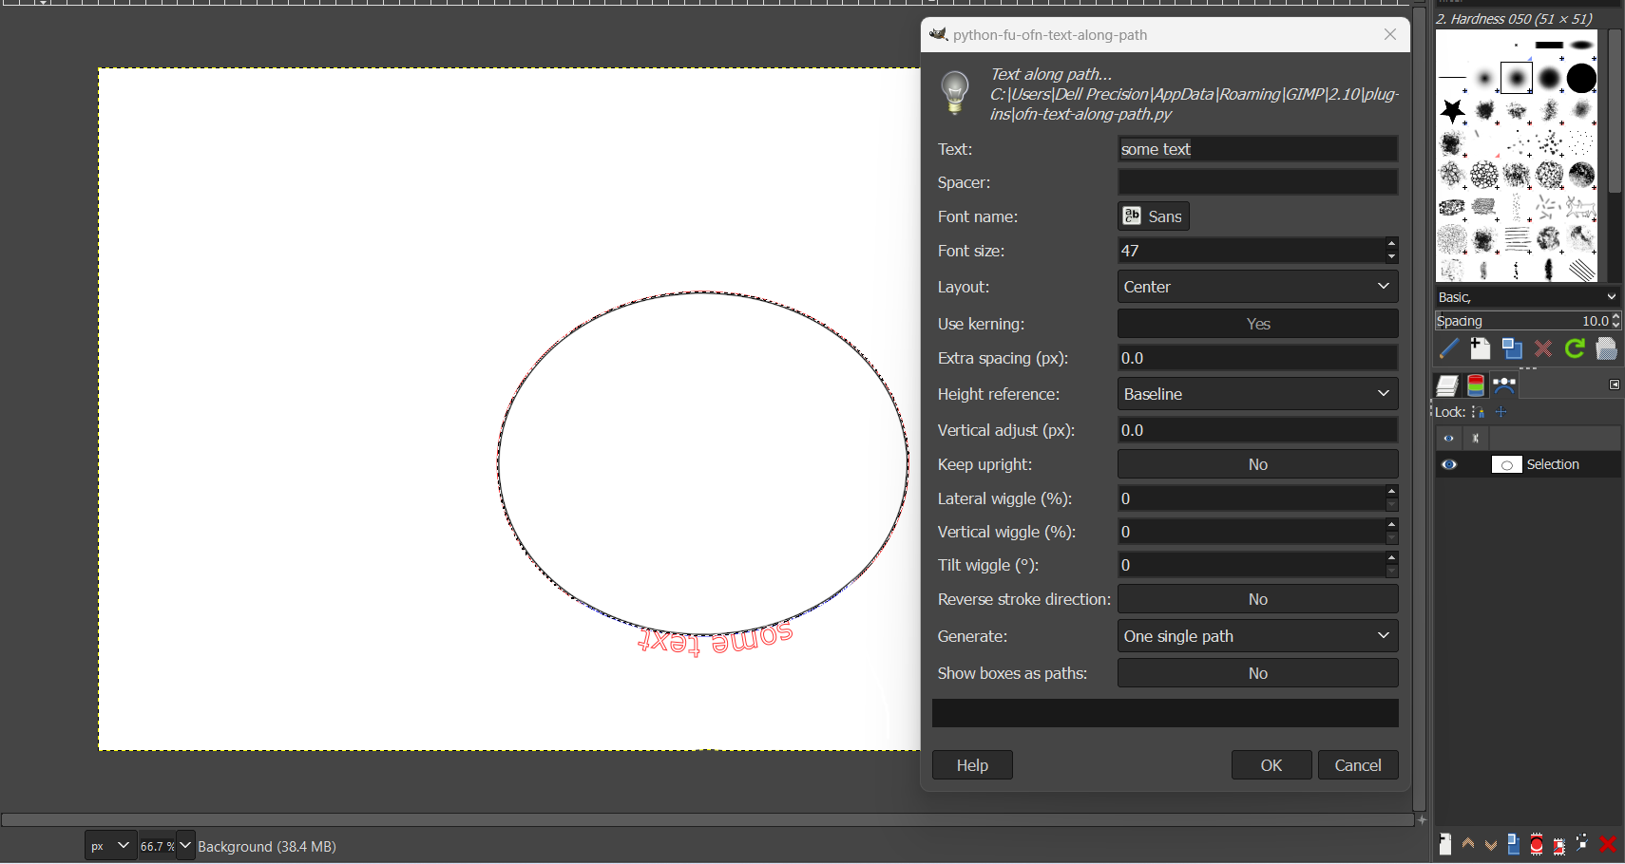
Task: Toggle Reverse stroke direction
Action: pos(1257,599)
